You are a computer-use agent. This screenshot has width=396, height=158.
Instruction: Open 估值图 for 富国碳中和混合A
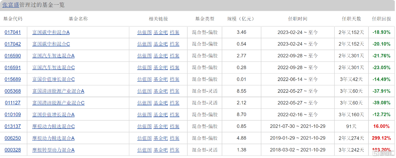tap(144, 32)
